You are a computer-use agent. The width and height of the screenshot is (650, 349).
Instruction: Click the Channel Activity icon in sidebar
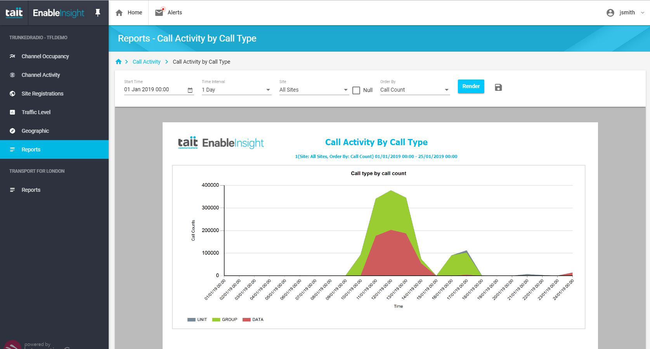point(12,75)
